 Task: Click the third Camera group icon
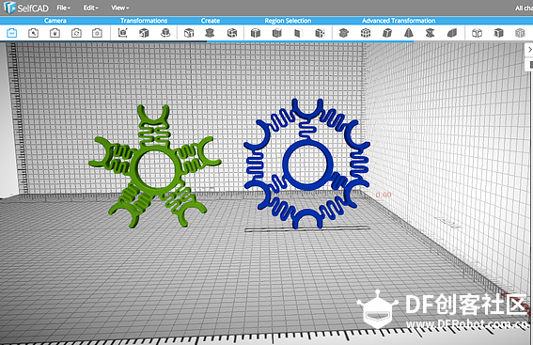[55, 33]
